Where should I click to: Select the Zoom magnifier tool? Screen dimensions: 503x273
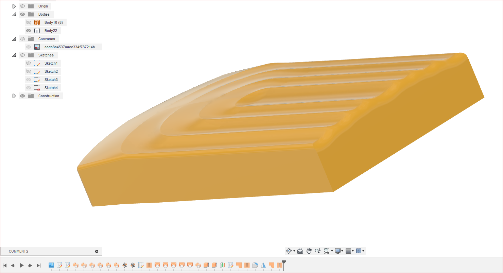pos(317,251)
